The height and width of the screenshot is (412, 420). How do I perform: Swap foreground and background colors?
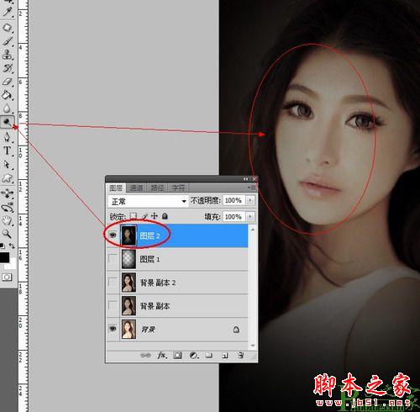12,246
